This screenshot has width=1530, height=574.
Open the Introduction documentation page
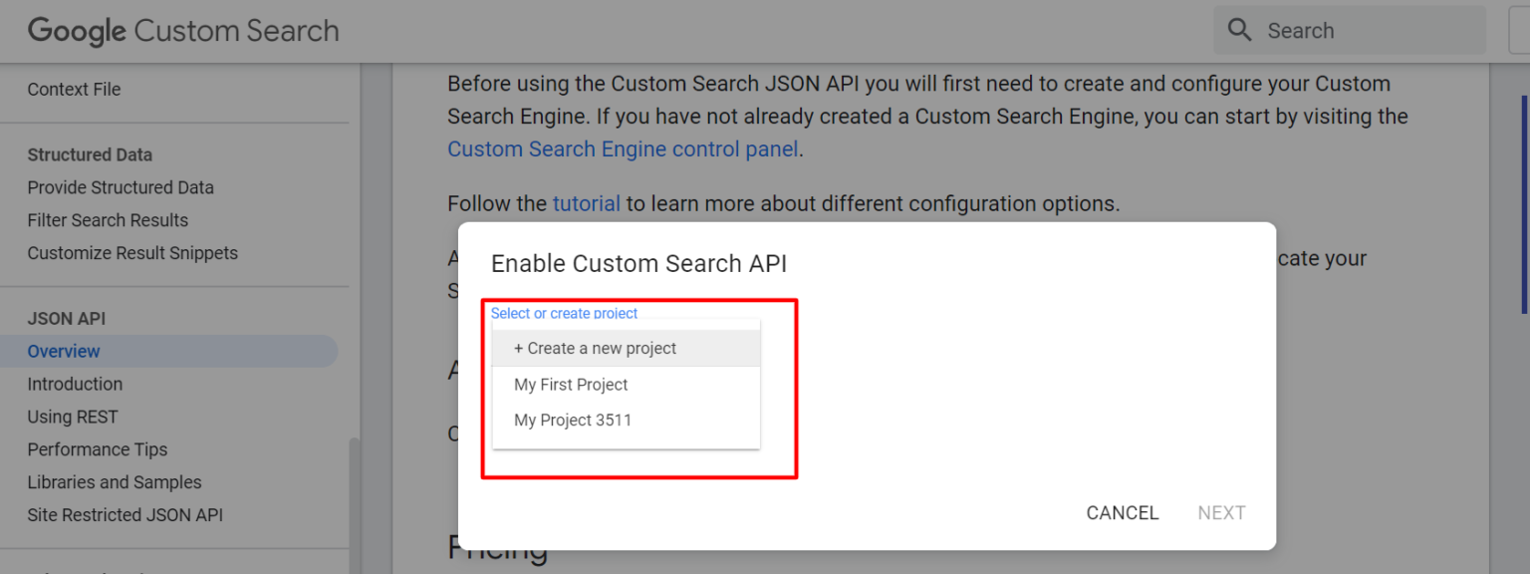tap(75, 384)
